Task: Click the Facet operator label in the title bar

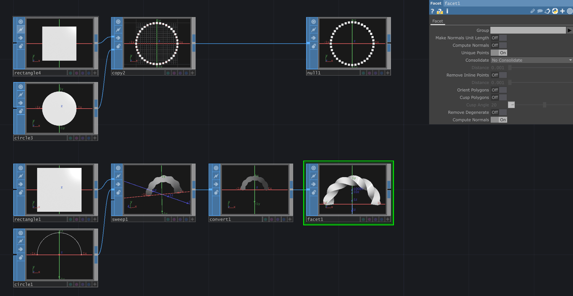Action: [435, 3]
